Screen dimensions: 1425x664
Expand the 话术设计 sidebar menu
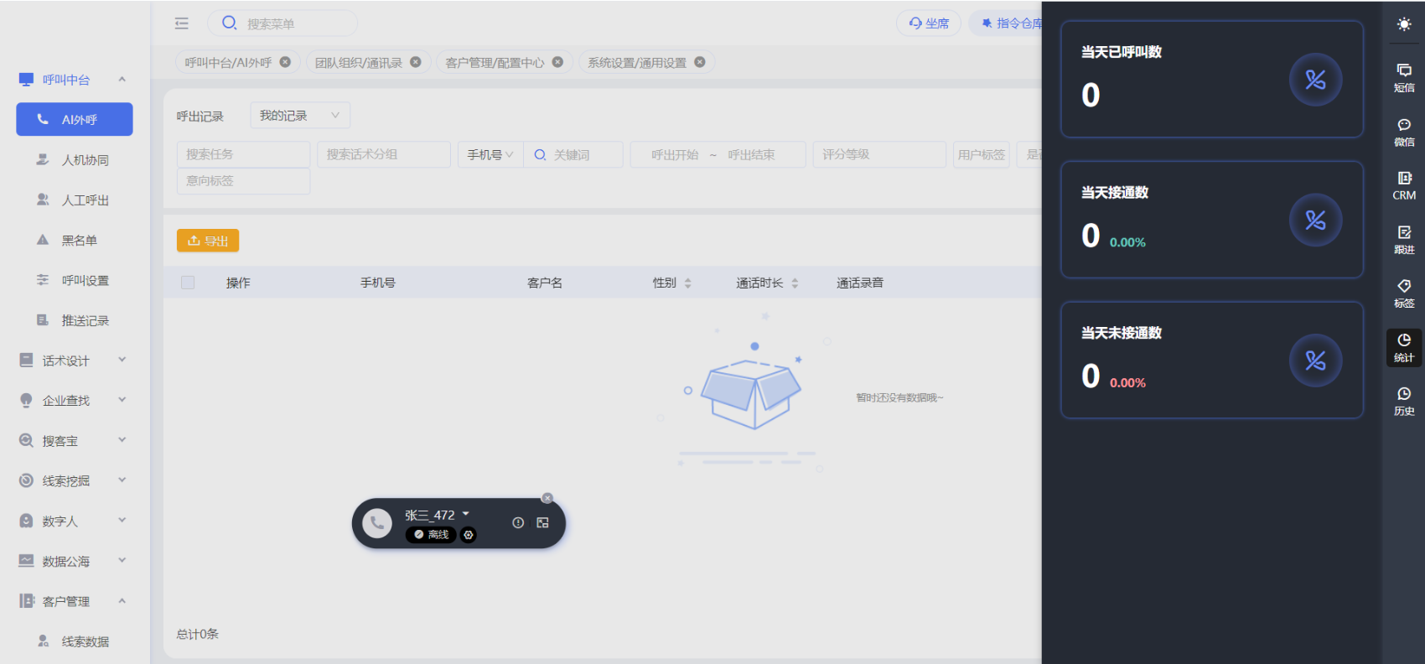click(x=74, y=361)
